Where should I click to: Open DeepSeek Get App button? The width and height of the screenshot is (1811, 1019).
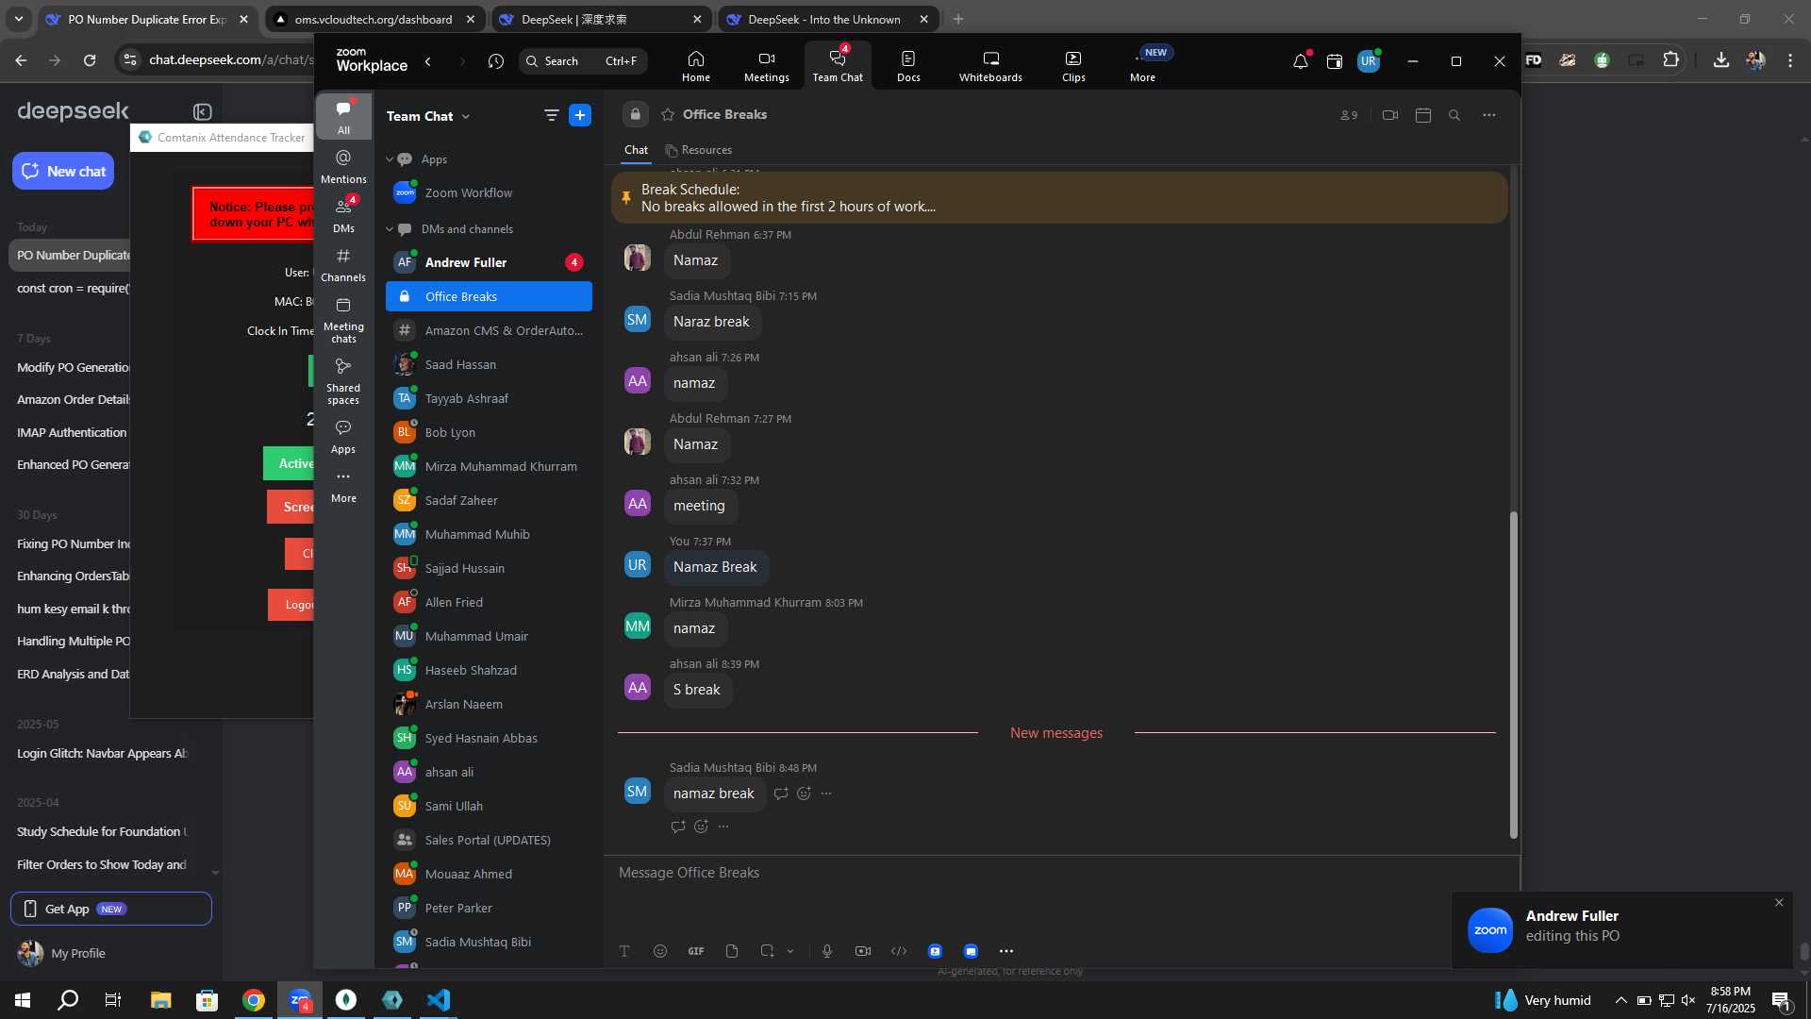click(111, 909)
